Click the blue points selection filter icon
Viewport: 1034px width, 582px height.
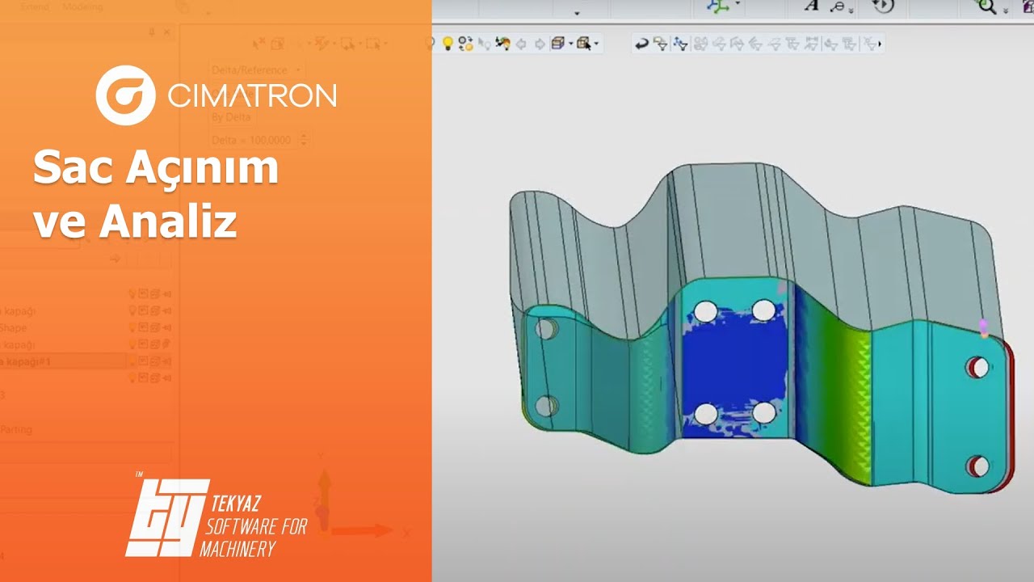(x=680, y=44)
